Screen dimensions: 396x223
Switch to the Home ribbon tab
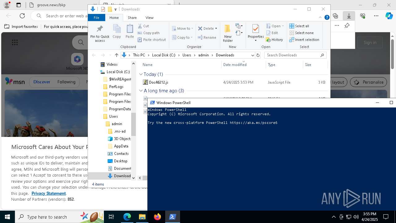coord(114,18)
